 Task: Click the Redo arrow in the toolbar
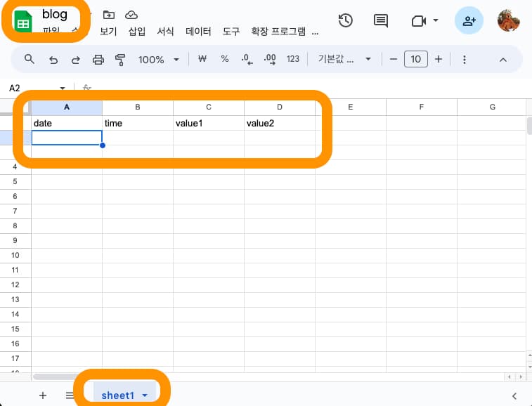coord(75,60)
